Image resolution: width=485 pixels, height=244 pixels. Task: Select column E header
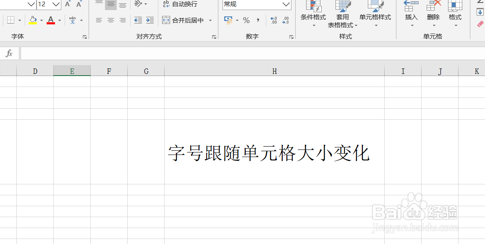72,71
